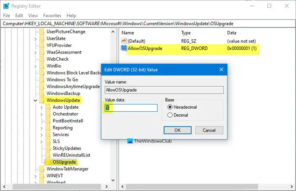296x191 pixels.
Task: Click the WindowsUpdate folder icon
Action: click(42, 100)
